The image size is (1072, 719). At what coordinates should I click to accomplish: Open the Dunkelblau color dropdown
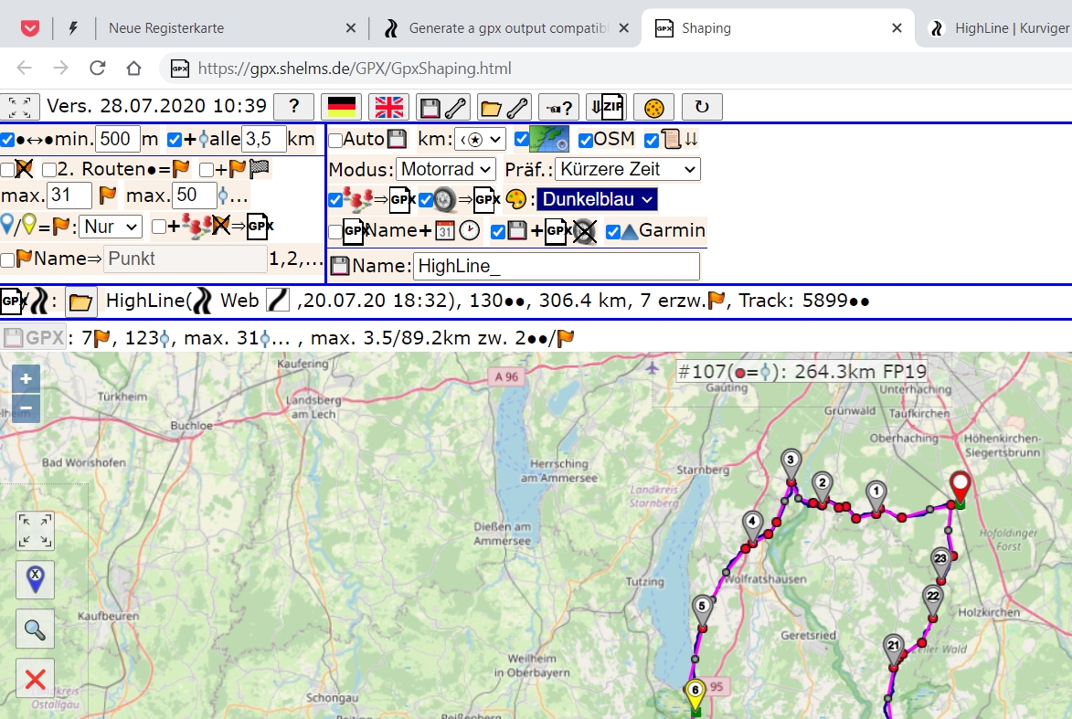[597, 199]
